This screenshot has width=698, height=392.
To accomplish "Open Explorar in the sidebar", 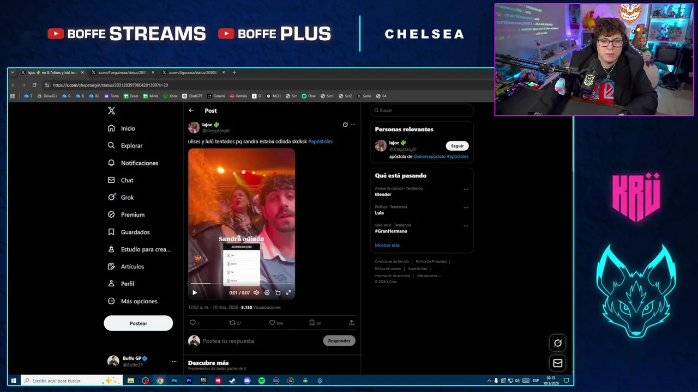I will (x=125, y=145).
